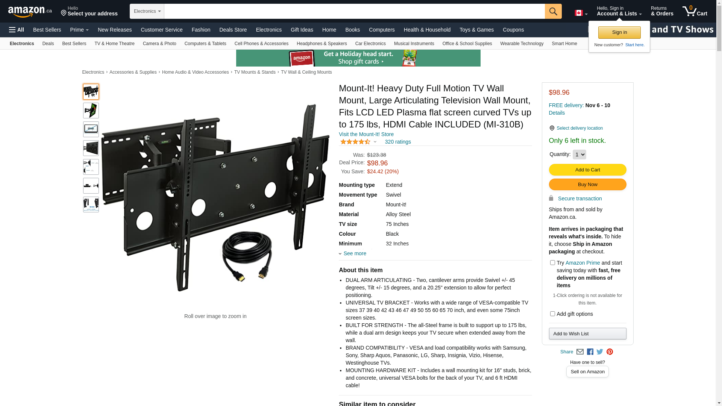Open the Electronics search category dropdown

click(147, 11)
